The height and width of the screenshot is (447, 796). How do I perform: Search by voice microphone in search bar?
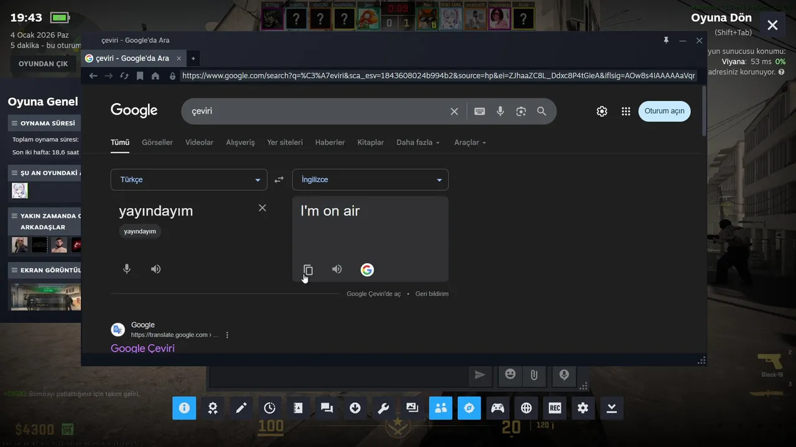[500, 111]
